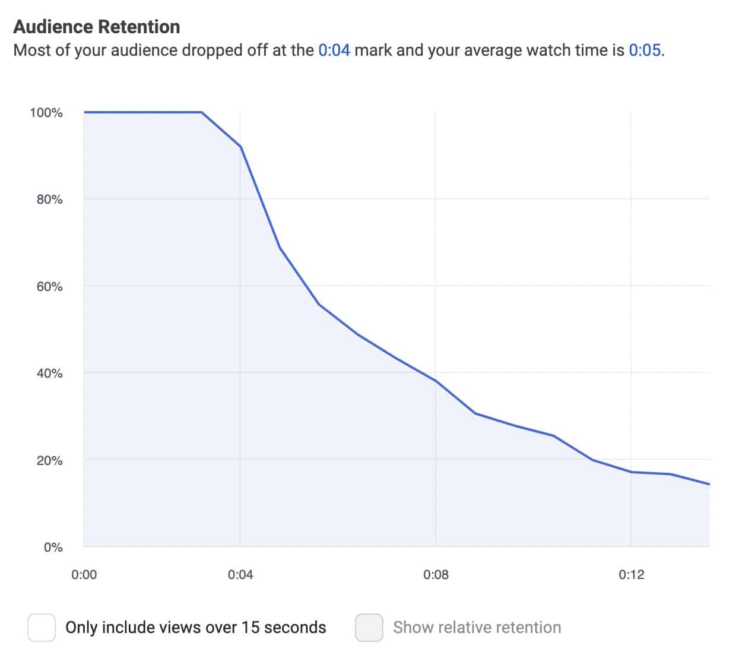Screen dimensions: 736x658
Task: Toggle the 'Show relative retention' checkbox
Action: [369, 628]
